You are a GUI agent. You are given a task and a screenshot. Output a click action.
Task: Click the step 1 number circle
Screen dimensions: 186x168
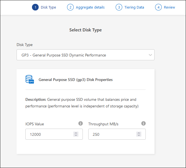tap(35, 7)
